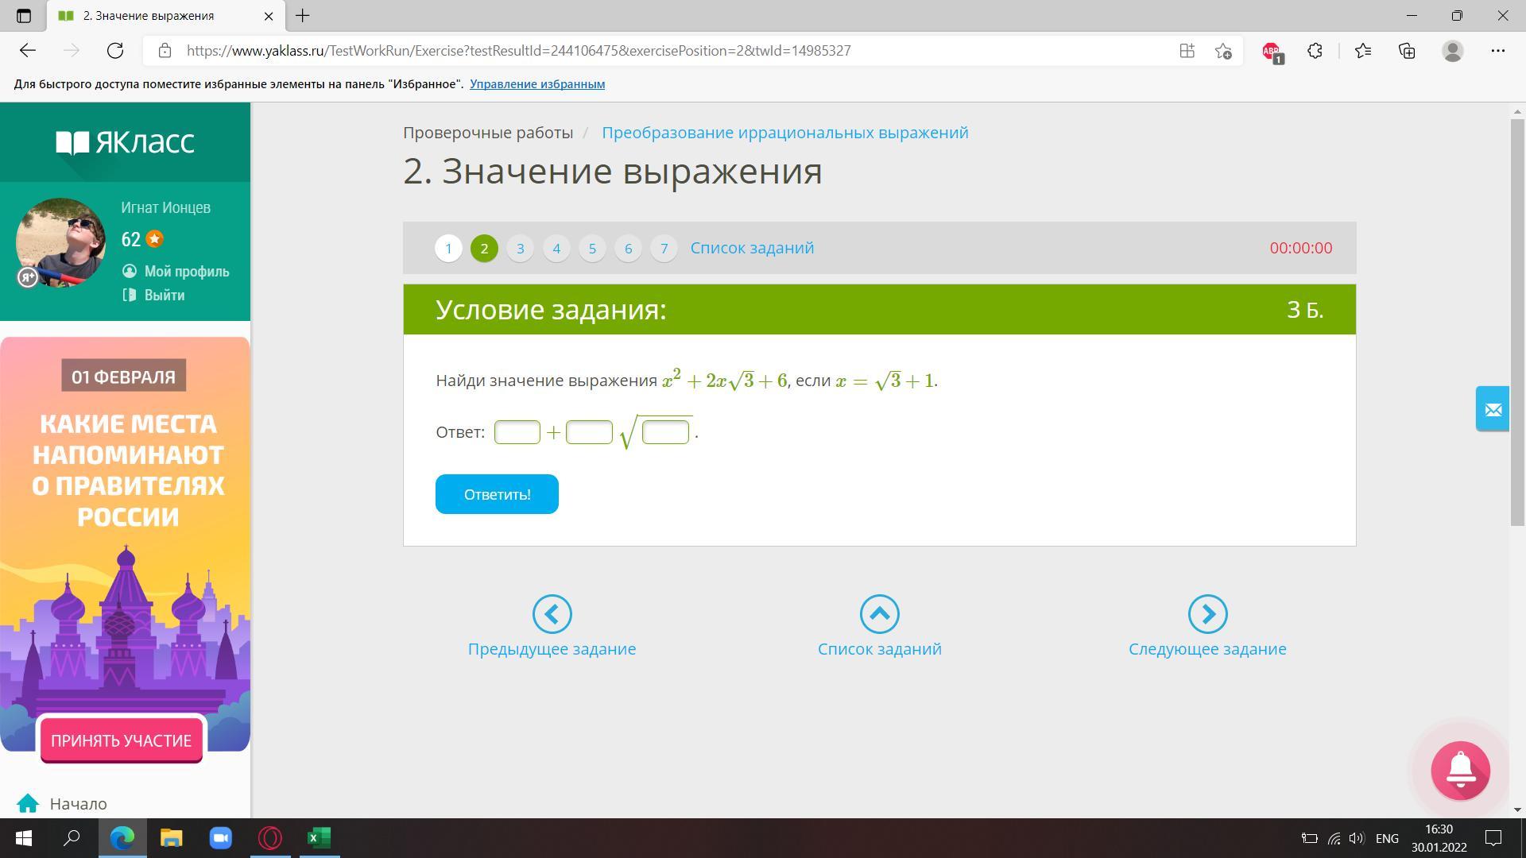Screen dimensions: 1526x858
Task: Open Список заданий link in navigation bar
Action: click(x=752, y=248)
